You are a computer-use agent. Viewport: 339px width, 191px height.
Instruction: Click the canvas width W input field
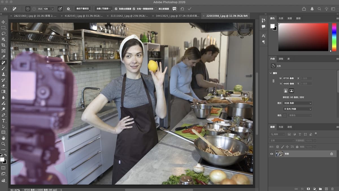(x=289, y=78)
